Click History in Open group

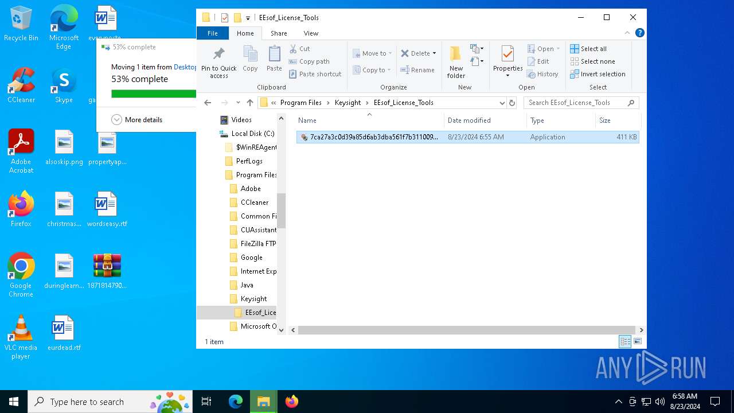(542, 74)
